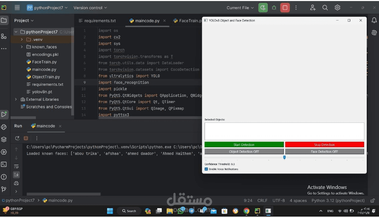The height and width of the screenshot is (218, 379).
Task: Open PyCharm icon in the taskbar
Action: coord(257,211)
